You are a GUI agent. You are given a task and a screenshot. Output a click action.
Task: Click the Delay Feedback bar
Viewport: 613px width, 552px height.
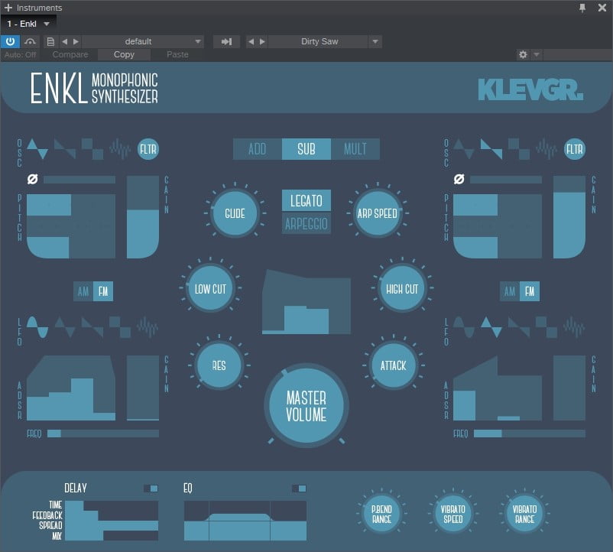pyautogui.click(x=112, y=515)
